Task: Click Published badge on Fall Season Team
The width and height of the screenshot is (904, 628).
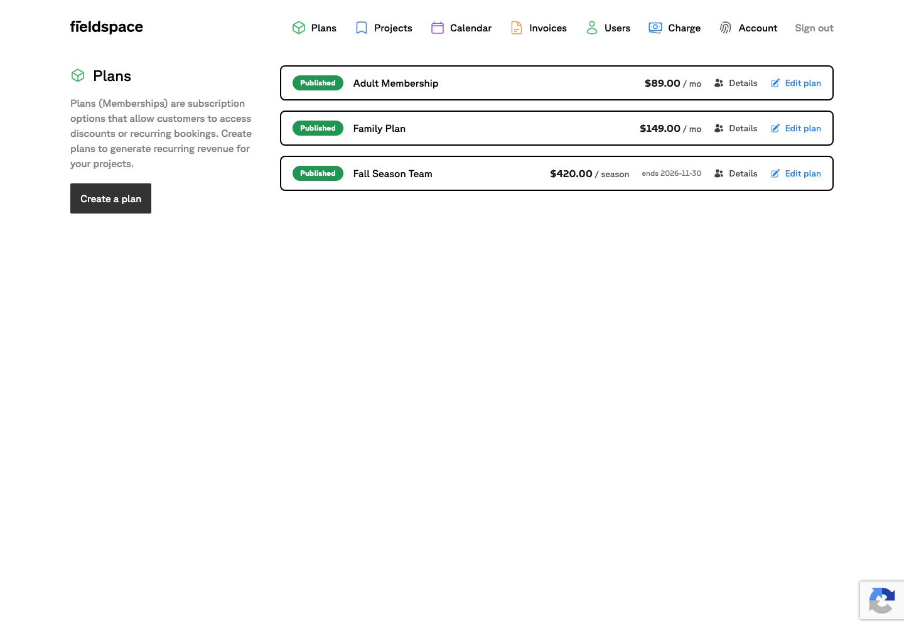Action: click(318, 173)
